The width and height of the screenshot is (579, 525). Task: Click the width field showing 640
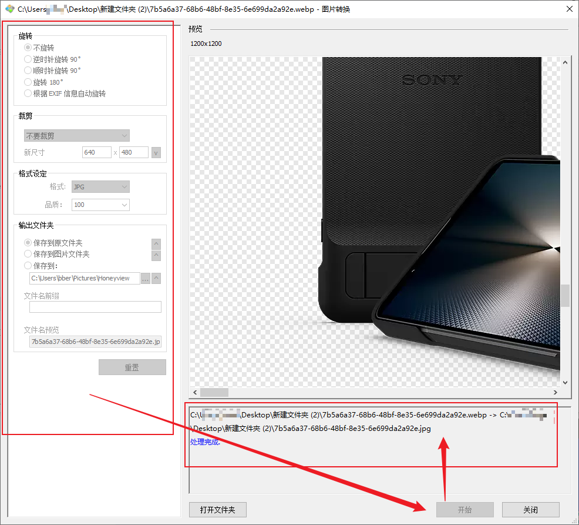tap(97, 152)
